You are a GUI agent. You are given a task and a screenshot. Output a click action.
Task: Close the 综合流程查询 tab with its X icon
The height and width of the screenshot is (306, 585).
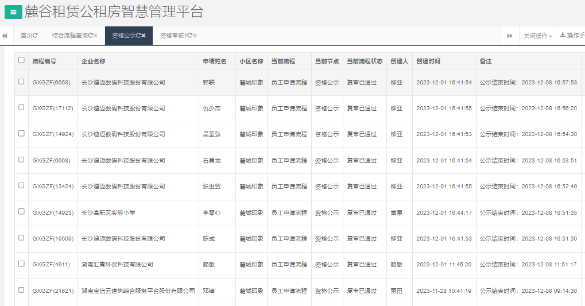coord(95,36)
